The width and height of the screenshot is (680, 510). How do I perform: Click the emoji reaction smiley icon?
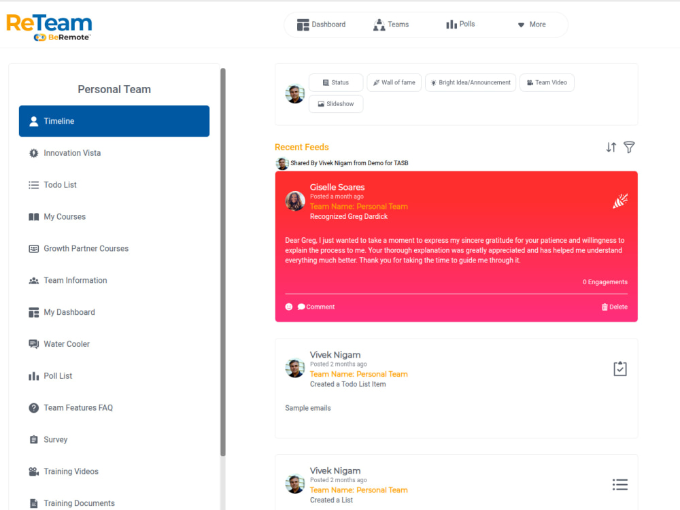[289, 307]
